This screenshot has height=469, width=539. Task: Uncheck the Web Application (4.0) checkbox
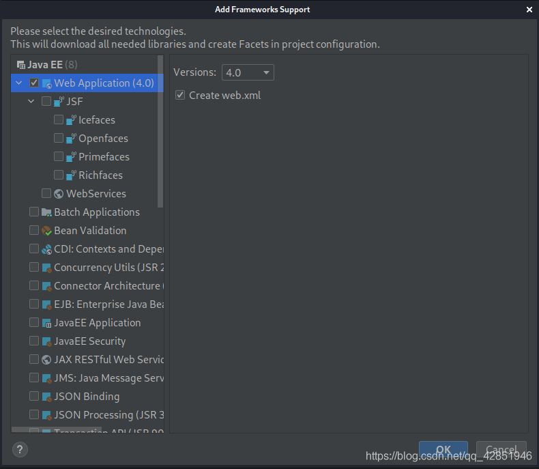click(34, 83)
